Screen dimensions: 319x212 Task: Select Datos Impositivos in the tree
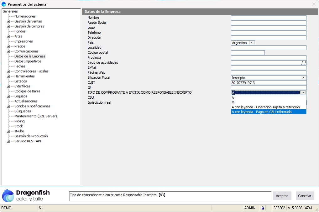[28, 61]
